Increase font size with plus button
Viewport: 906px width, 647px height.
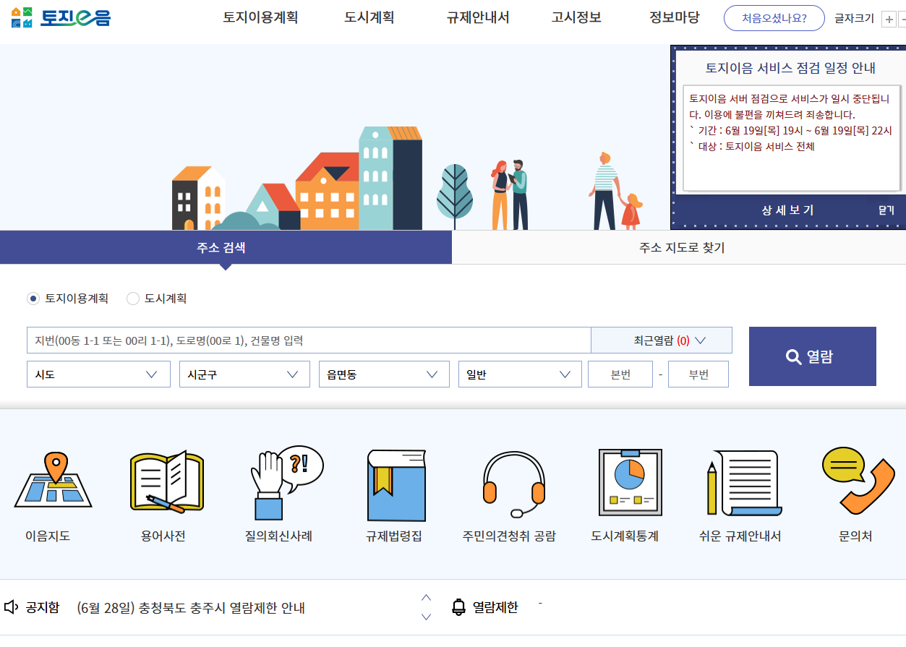(889, 19)
